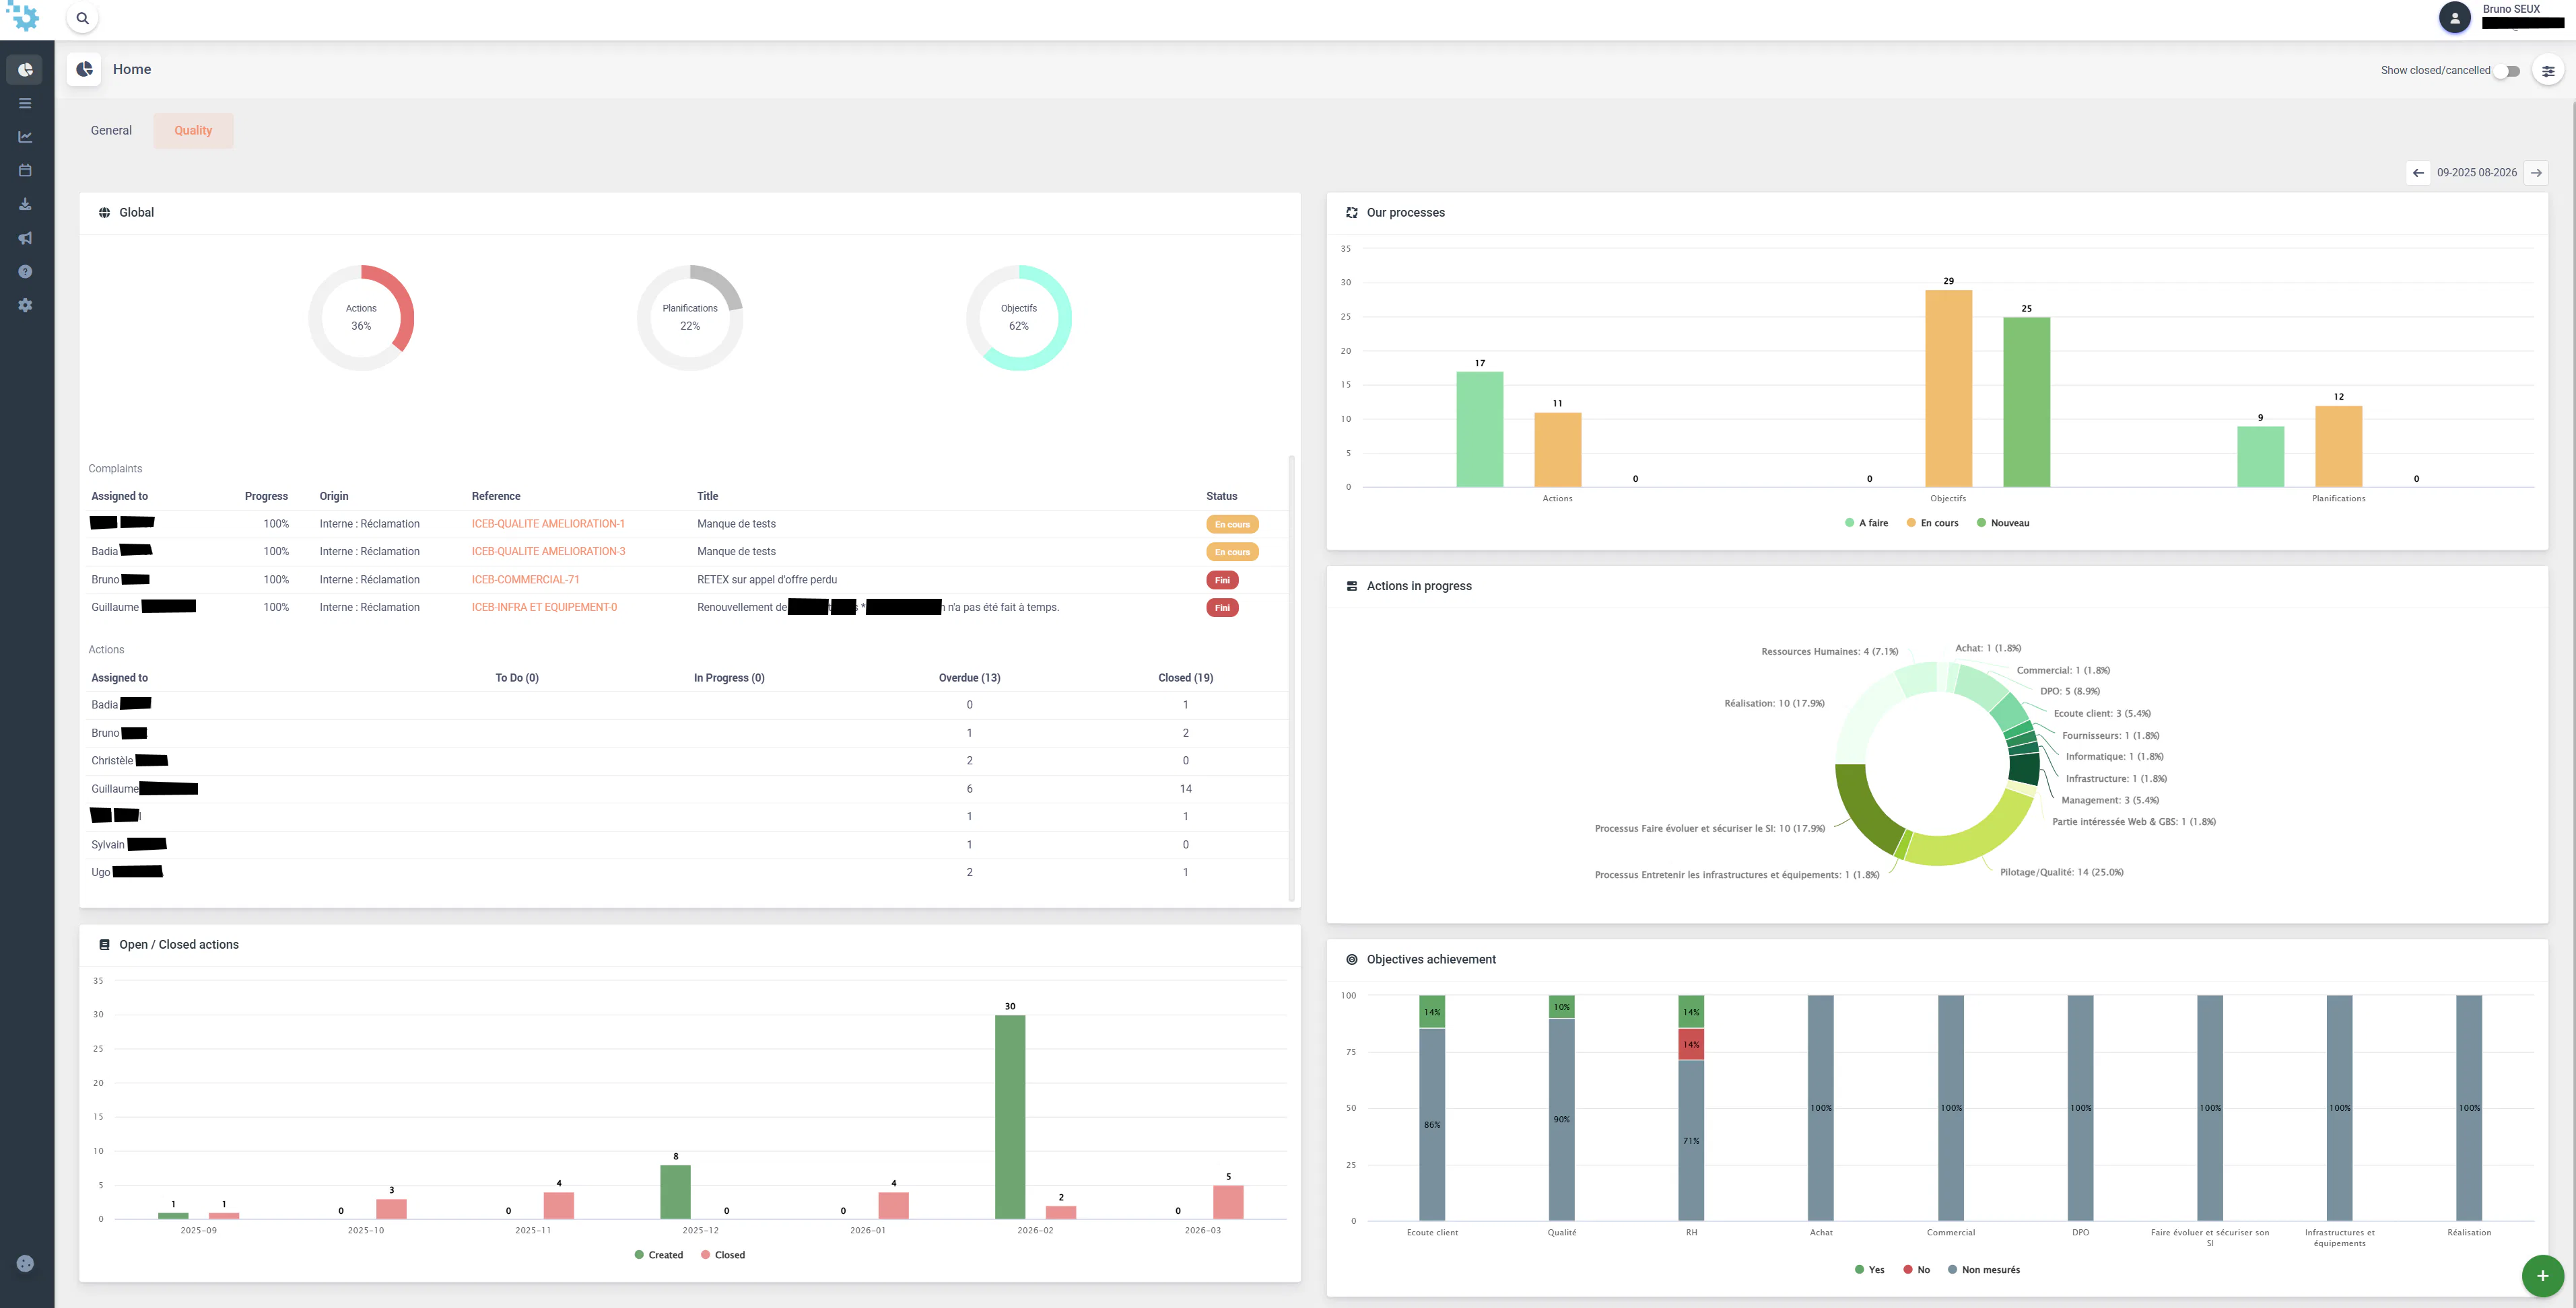This screenshot has width=2576, height=1308.
Task: Click the Global panel vertical scrollbar
Action: click(x=1291, y=678)
